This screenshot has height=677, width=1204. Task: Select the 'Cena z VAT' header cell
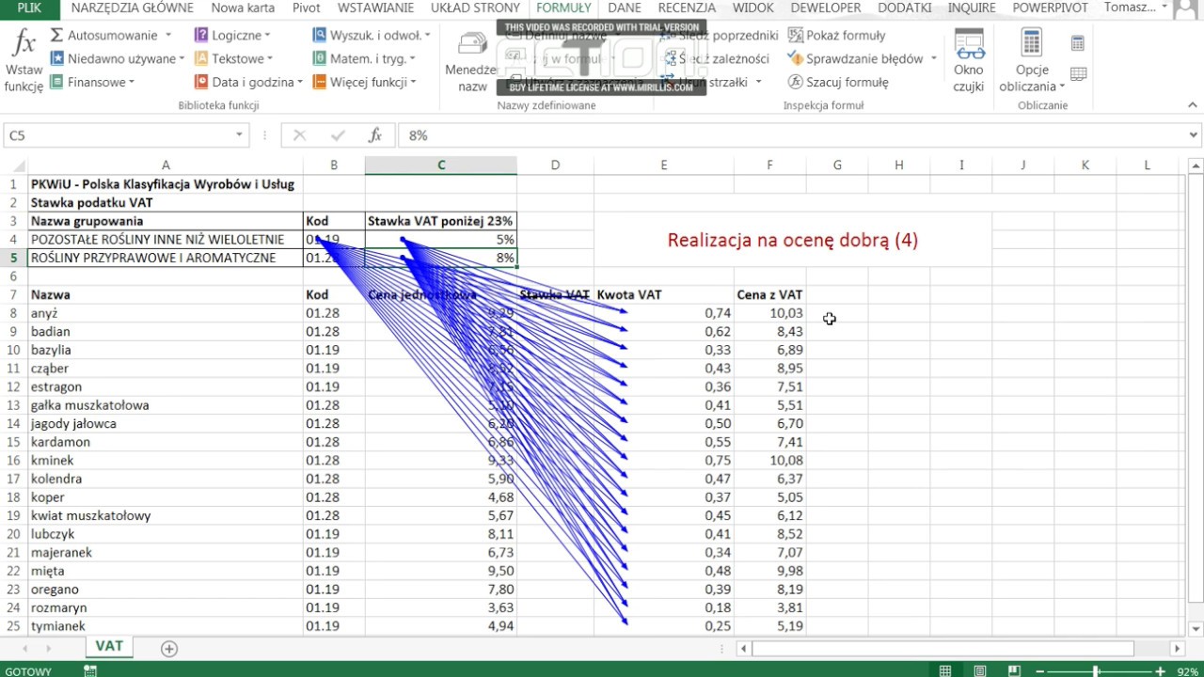click(x=770, y=295)
